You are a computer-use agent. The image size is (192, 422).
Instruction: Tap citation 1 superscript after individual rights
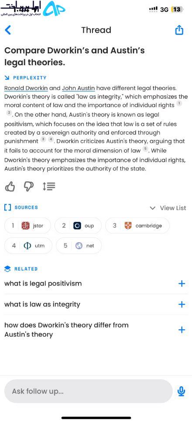180,104
